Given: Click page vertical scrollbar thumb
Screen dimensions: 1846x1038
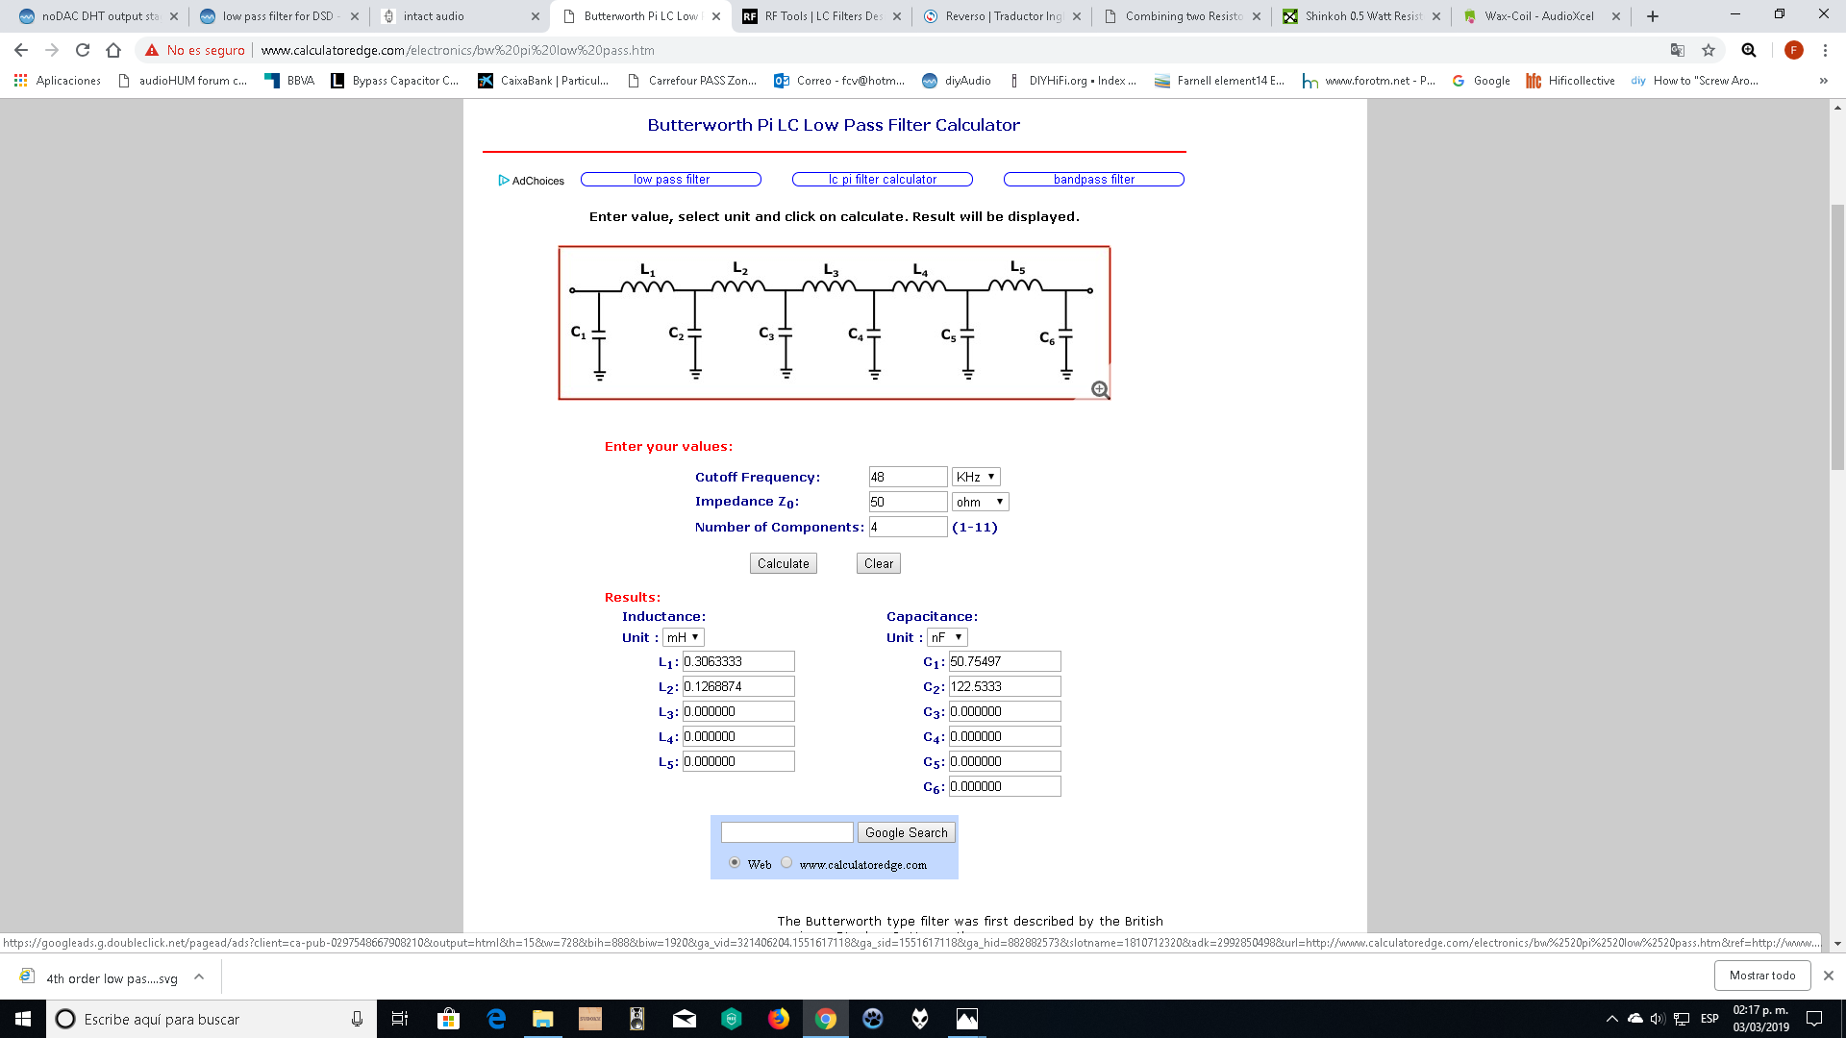Looking at the screenshot, I should coord(1837,336).
